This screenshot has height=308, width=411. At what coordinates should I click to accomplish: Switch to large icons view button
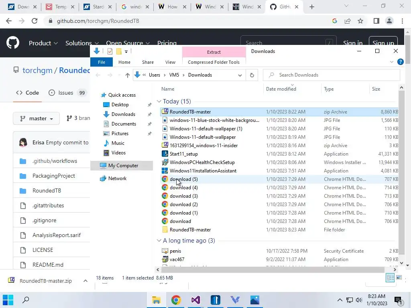click(x=399, y=278)
